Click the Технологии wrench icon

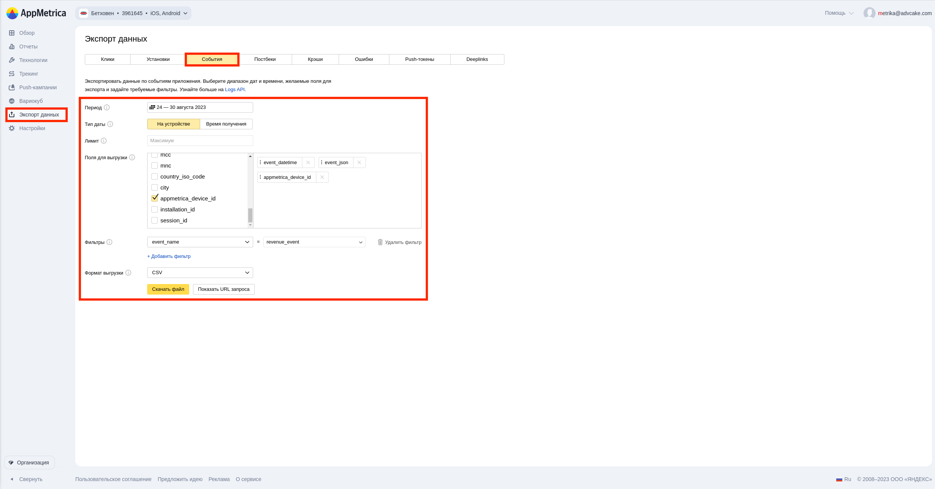12,60
